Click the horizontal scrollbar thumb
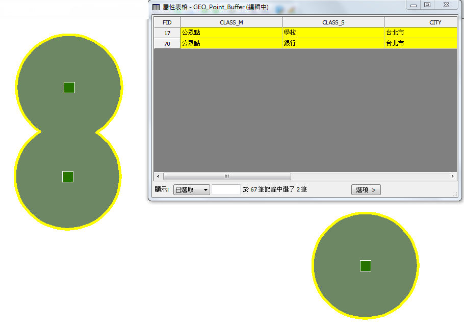Image resolution: width=464 pixels, height=331 pixels. [227, 176]
